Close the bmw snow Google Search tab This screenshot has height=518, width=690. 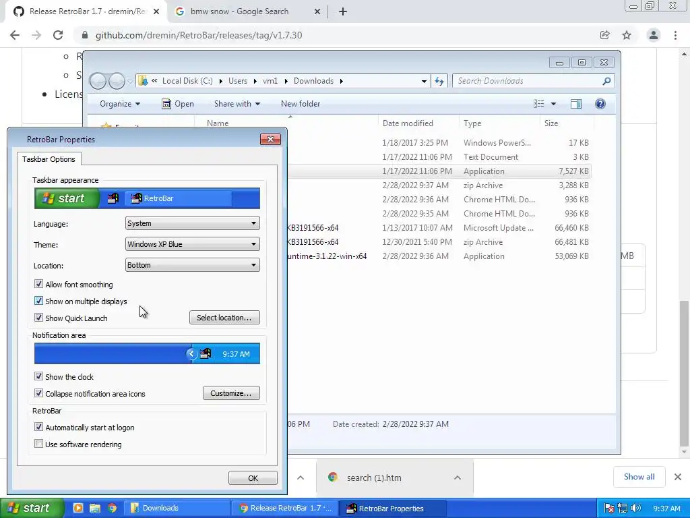(x=317, y=11)
